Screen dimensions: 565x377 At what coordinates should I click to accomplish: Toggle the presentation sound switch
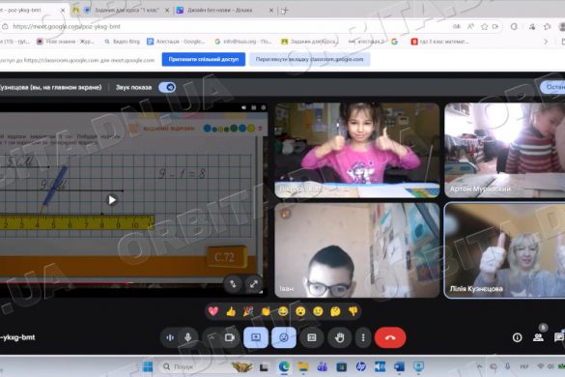[167, 87]
